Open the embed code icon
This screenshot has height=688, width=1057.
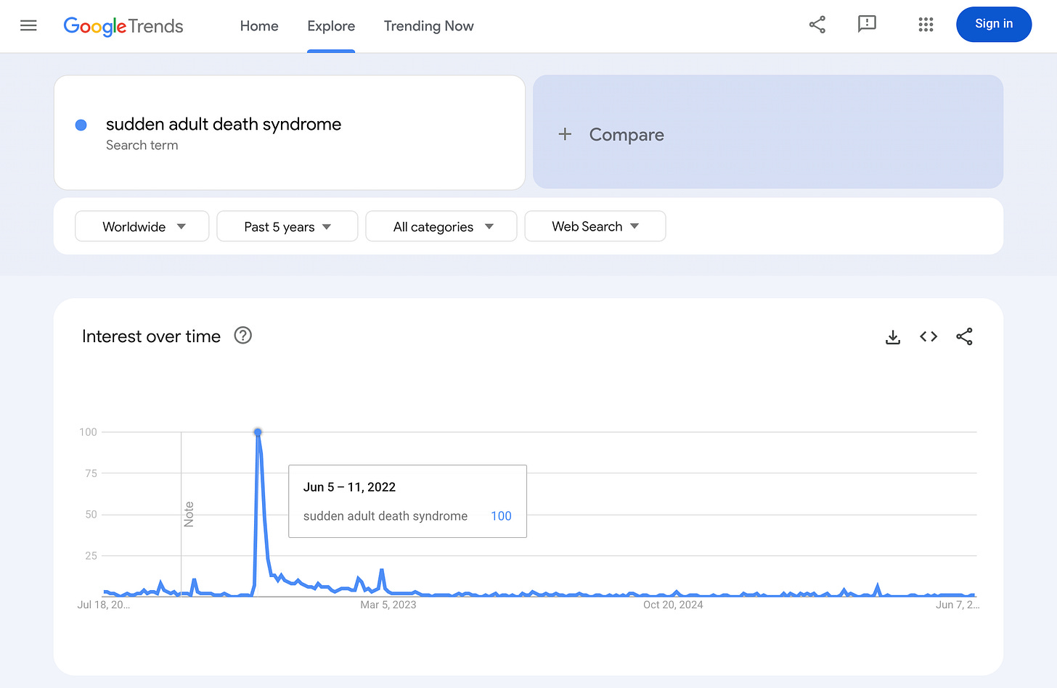click(929, 336)
